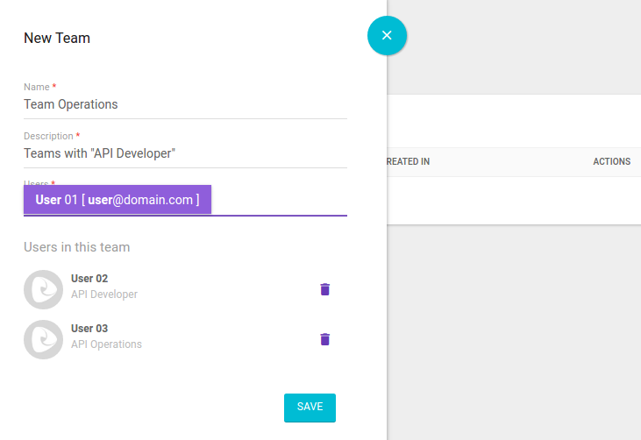Select the User 03 name entry
The width and height of the screenshot is (641, 440).
[x=89, y=329]
